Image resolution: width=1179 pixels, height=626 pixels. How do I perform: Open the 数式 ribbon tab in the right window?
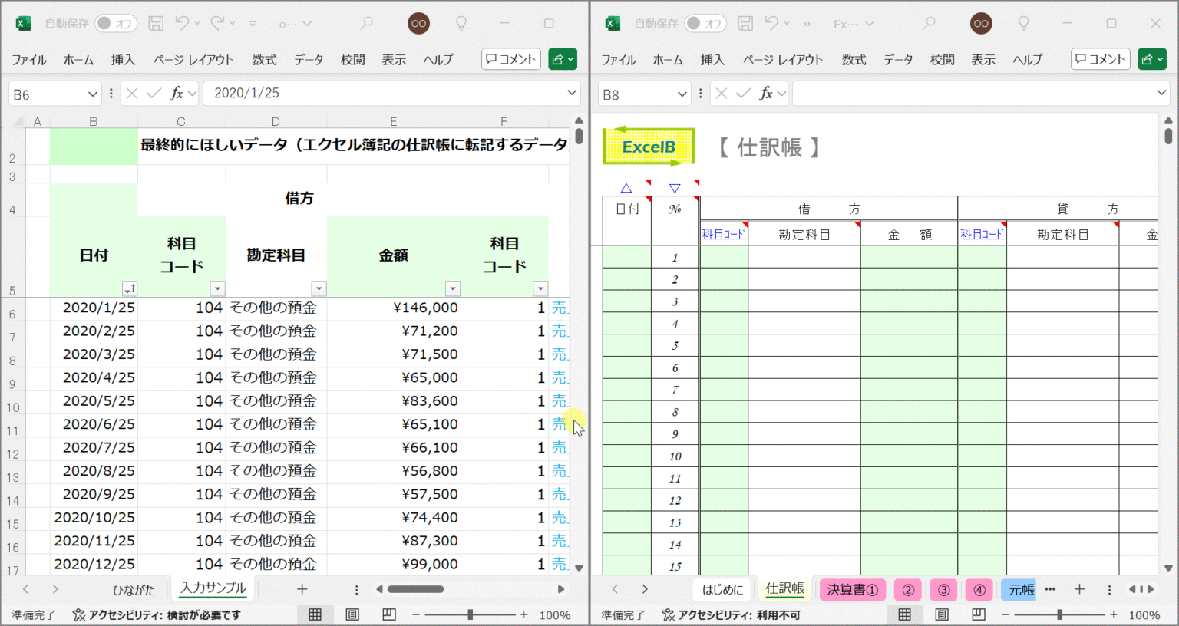click(854, 59)
